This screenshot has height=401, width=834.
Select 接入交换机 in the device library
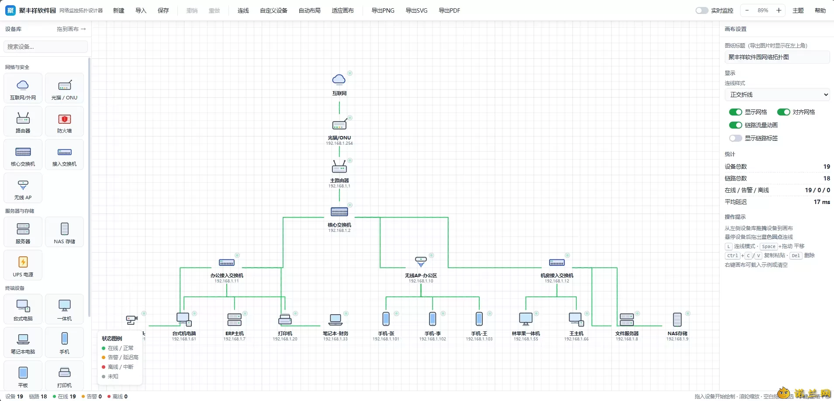[64, 154]
